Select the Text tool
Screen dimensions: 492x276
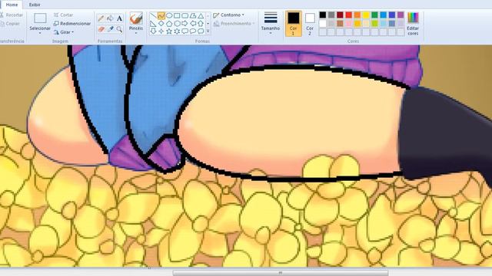pyautogui.click(x=120, y=18)
